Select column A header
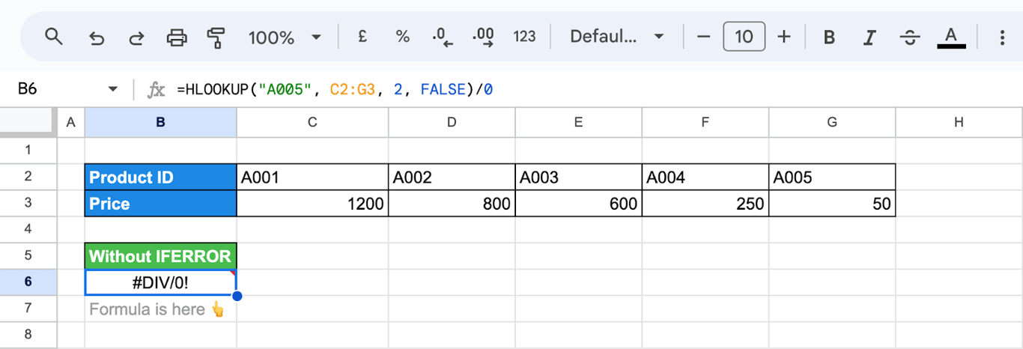The image size is (1023, 349). tap(71, 123)
